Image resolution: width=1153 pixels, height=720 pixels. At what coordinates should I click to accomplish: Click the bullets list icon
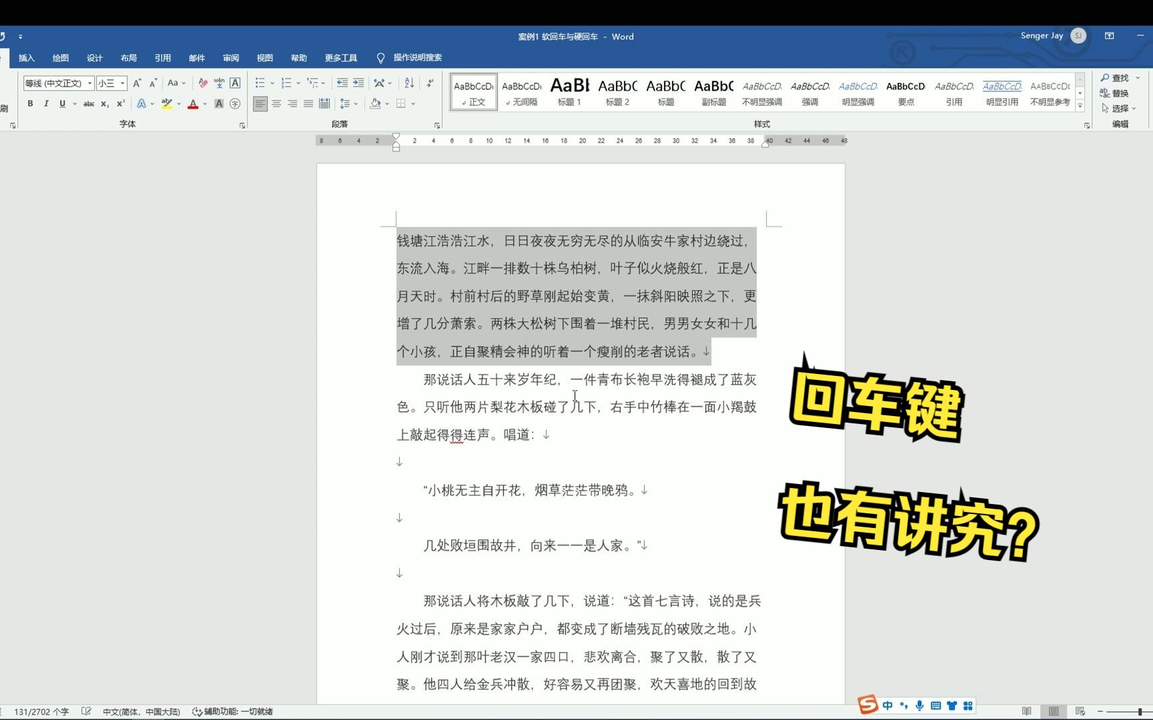tap(260, 83)
